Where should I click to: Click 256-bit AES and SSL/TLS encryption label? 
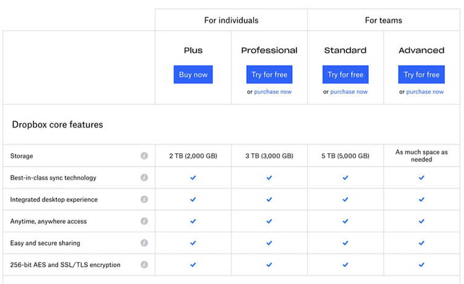click(66, 265)
